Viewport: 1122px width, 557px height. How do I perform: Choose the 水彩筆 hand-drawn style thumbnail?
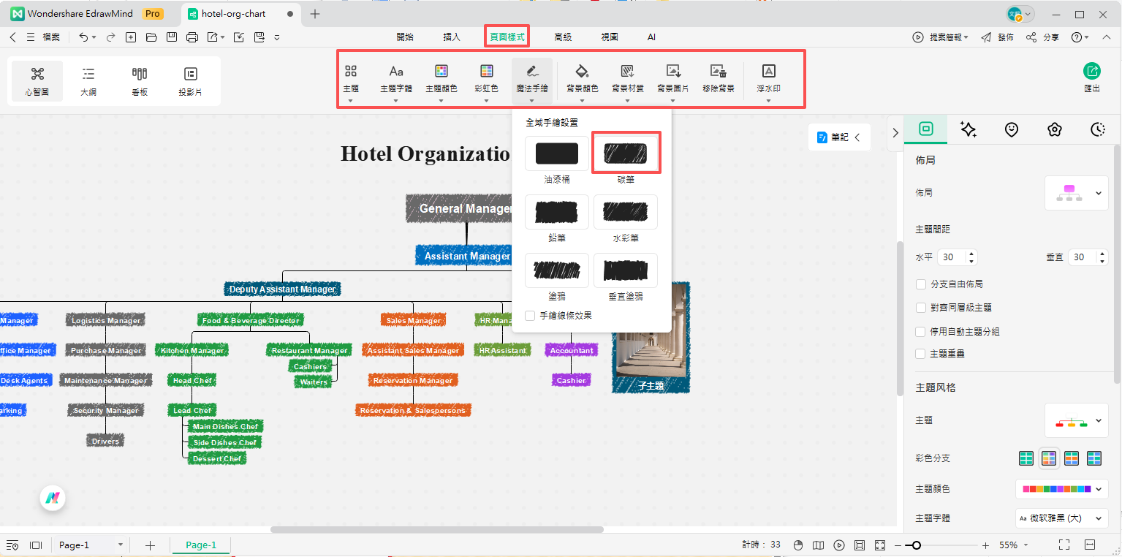tap(626, 212)
